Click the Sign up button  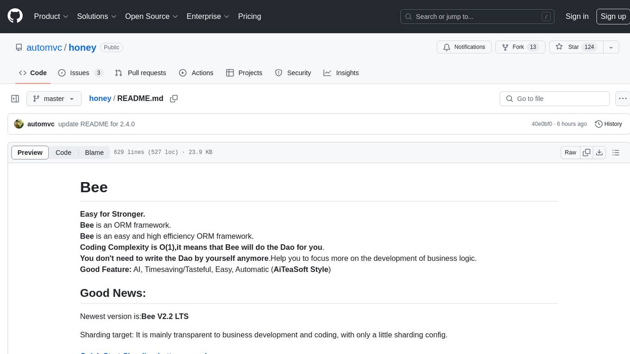[x=613, y=16]
